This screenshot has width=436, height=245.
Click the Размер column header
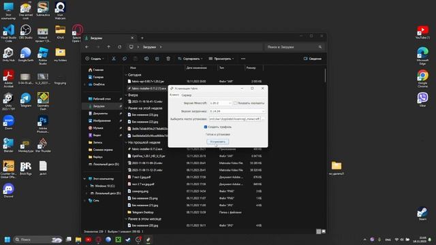pyautogui.click(x=251, y=67)
